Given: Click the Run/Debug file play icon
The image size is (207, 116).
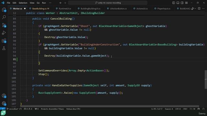Looking at the screenshot, I should (193, 9).
